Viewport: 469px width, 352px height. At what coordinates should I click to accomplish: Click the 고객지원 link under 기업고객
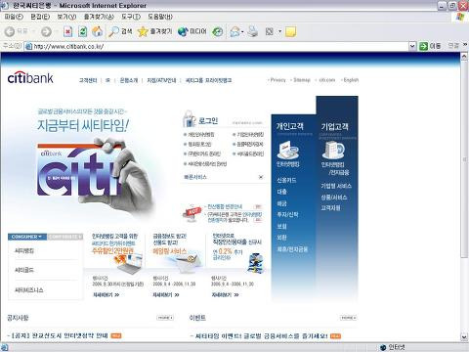point(330,207)
